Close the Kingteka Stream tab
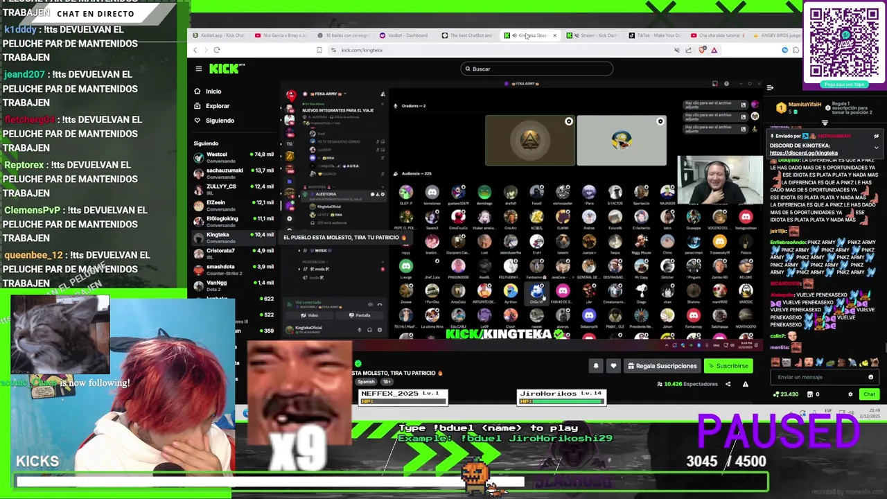This screenshot has height=499, width=887. click(554, 35)
